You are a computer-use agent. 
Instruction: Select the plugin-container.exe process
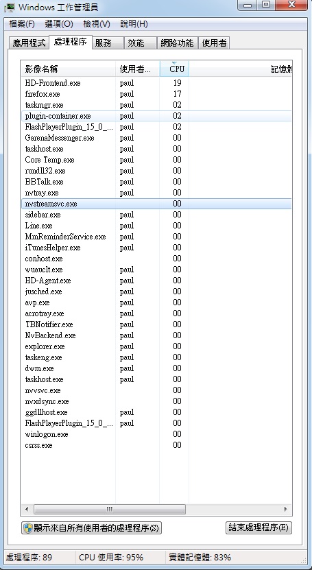156,116
